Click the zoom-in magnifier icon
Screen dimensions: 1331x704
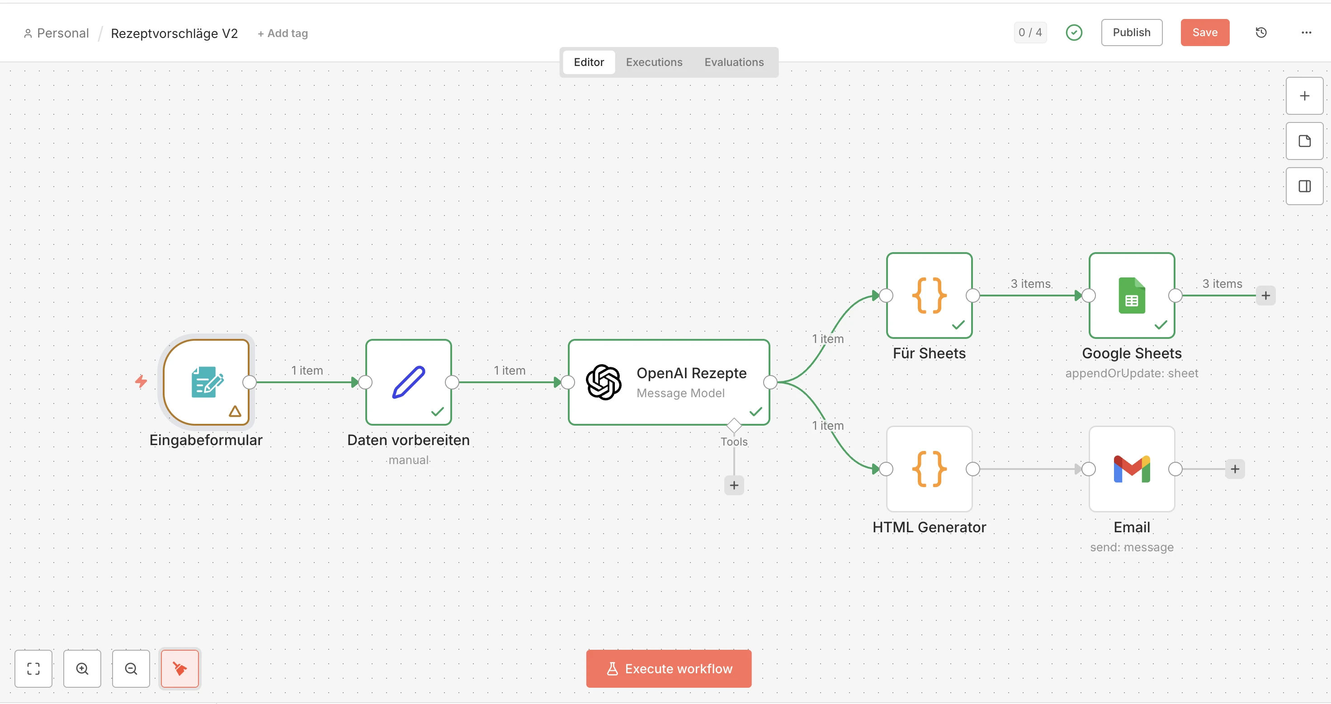point(82,668)
